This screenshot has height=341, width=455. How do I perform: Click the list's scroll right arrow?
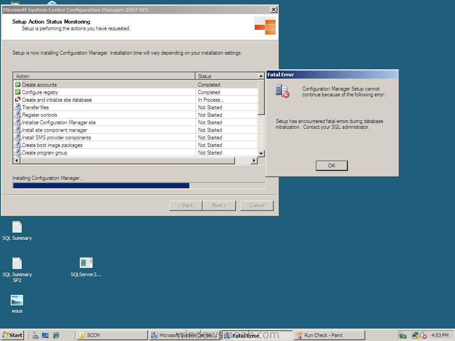254,160
